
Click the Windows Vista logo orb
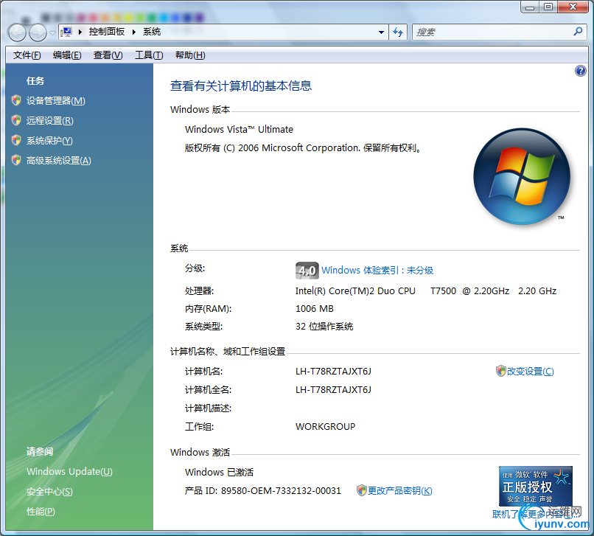522,176
